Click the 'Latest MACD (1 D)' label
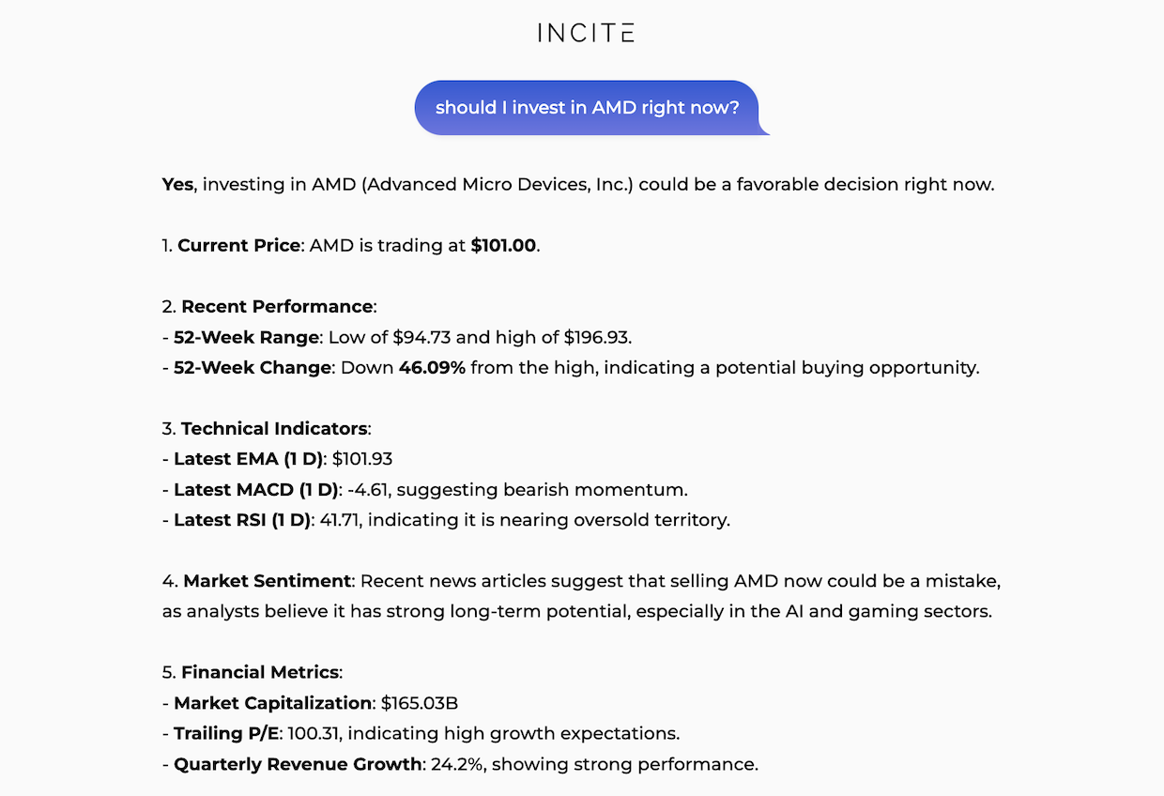This screenshot has width=1164, height=796. 255,489
